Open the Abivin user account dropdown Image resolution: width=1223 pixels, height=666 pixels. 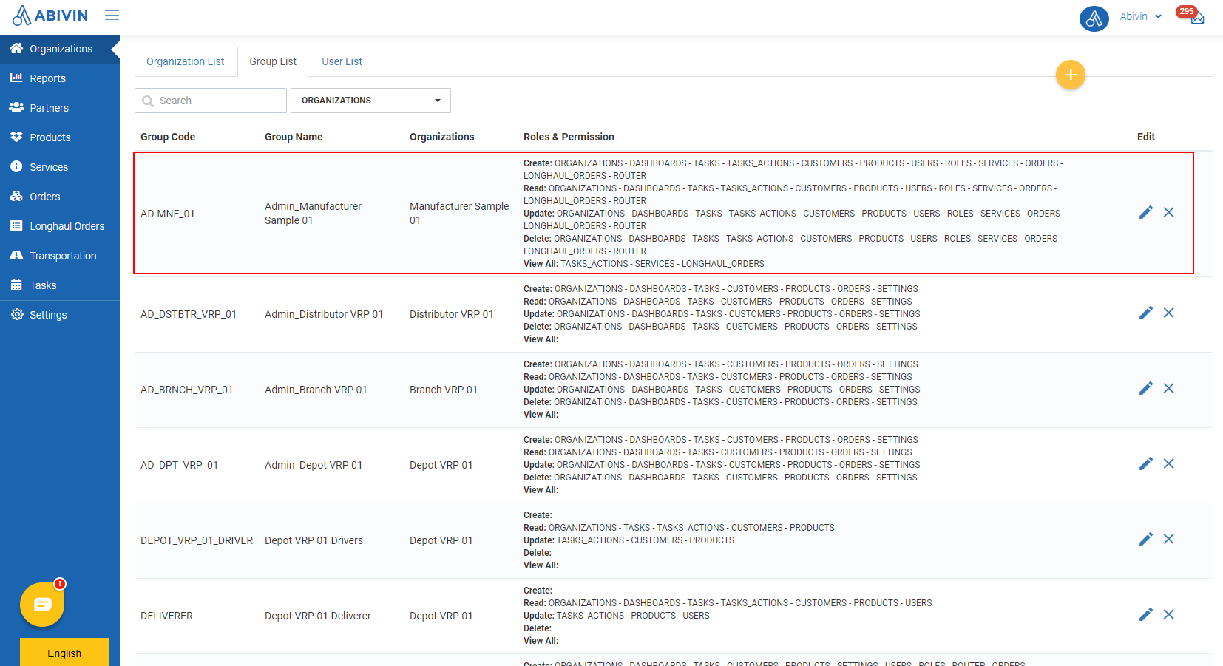point(1141,16)
